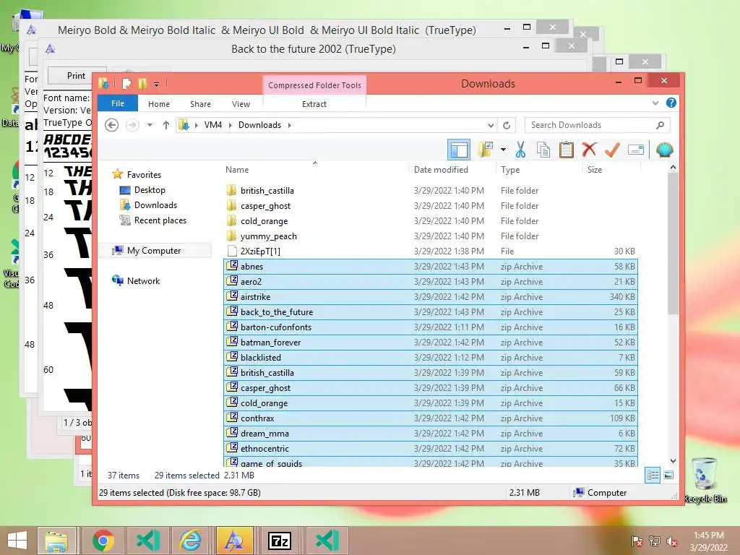Open Internet Explorer from the taskbar
The height and width of the screenshot is (555, 740).
point(191,541)
